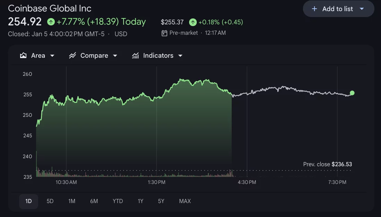Click the Indicators chart icon
Screen dimensions: 381x217
point(135,56)
